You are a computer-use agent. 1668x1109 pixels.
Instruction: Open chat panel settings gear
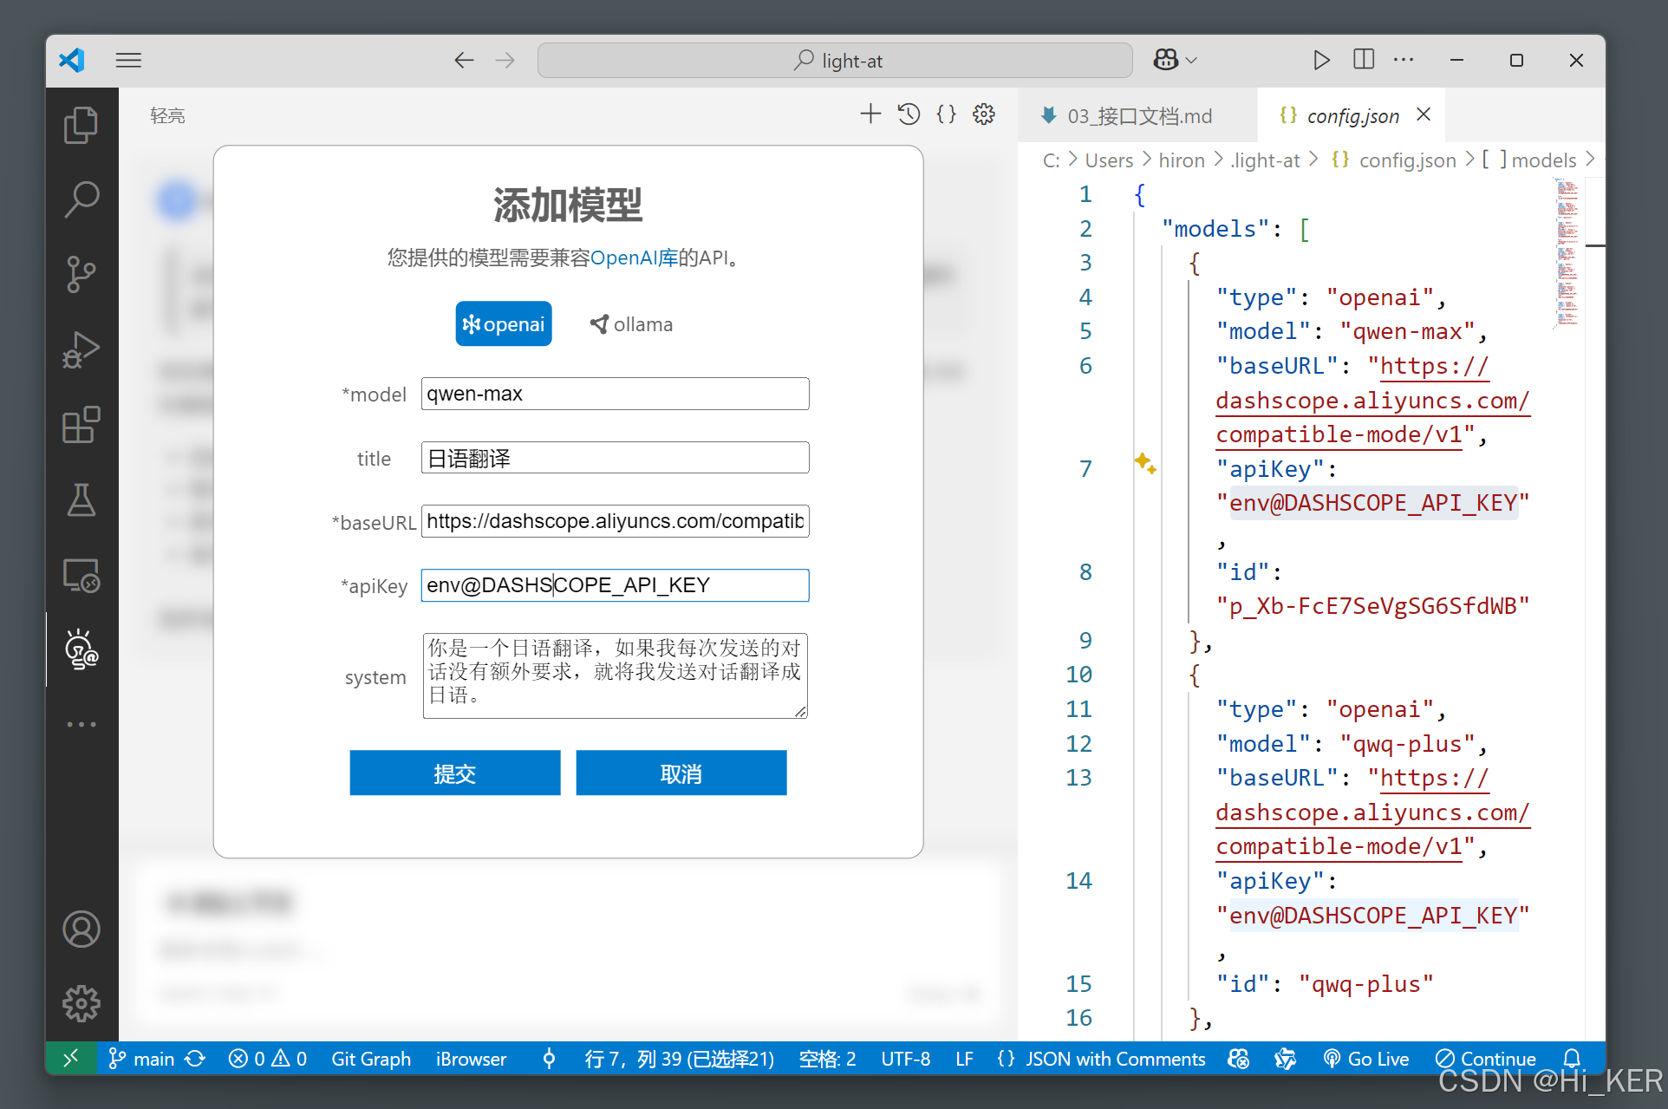983,114
